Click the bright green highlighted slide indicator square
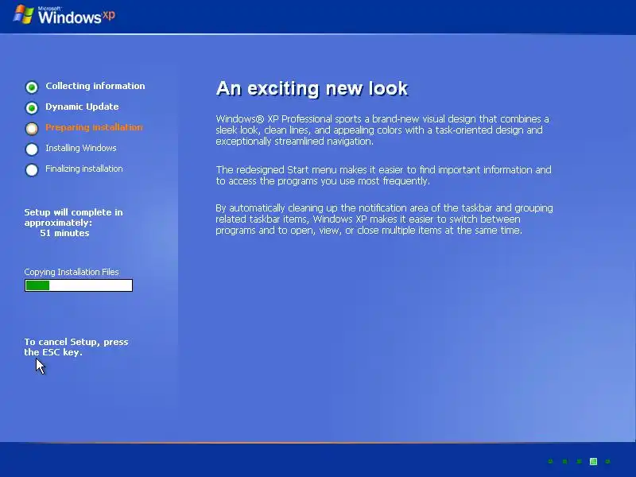Viewport: 636px width, 477px height. 593,461
